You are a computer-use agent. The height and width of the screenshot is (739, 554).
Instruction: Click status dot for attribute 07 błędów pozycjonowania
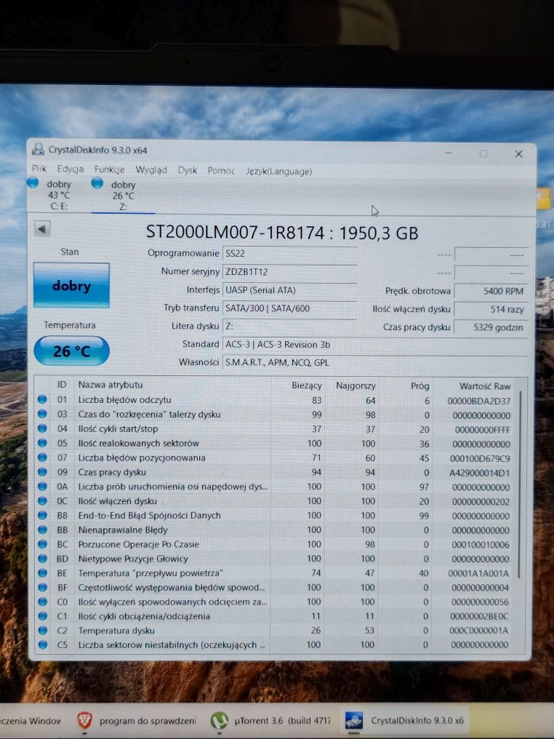pyautogui.click(x=42, y=458)
